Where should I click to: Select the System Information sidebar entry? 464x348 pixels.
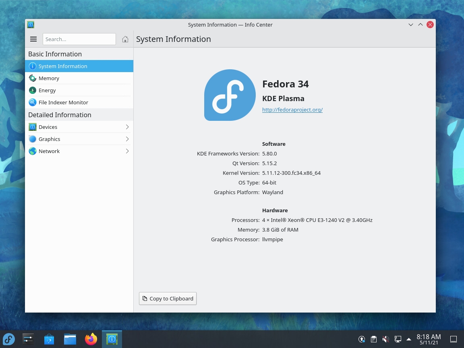point(63,66)
